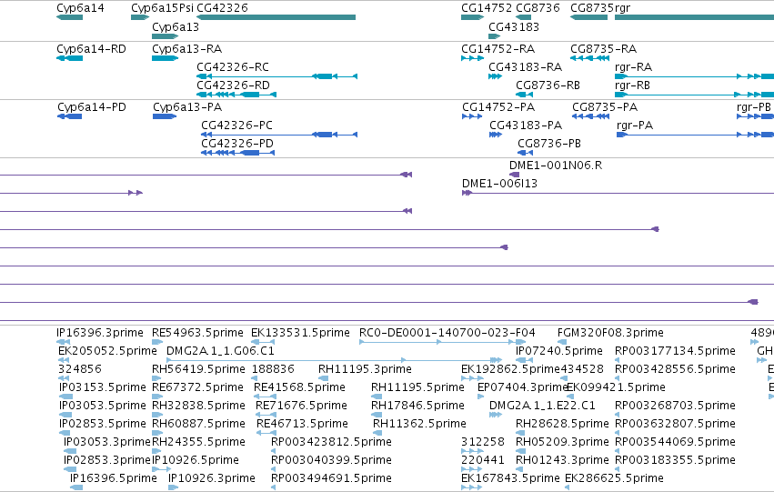Select the RH28628.5prime EST label
Screen dimensions: 774x492
(x=562, y=424)
